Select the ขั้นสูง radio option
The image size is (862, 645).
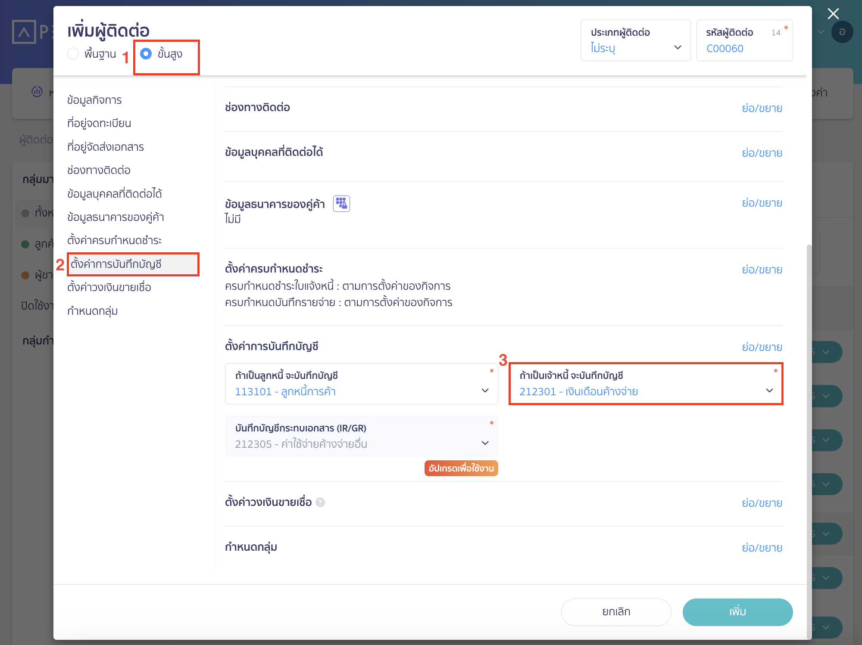146,53
